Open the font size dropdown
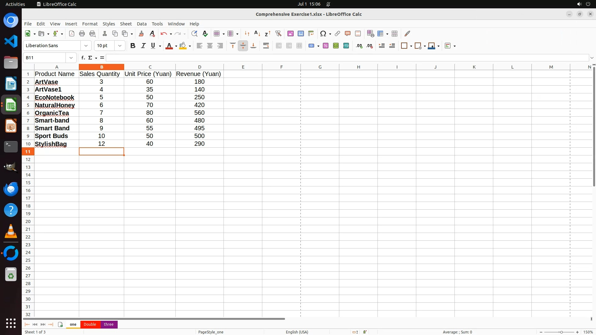 pyautogui.click(x=120, y=46)
